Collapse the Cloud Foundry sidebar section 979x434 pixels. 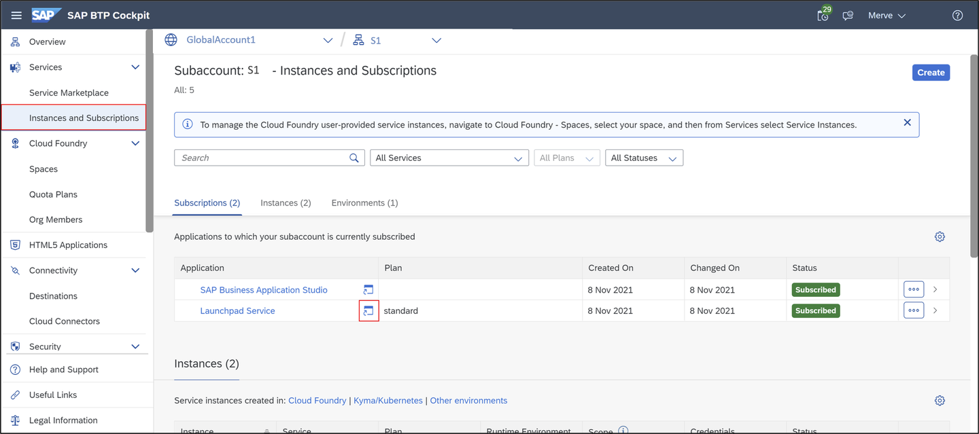pos(135,143)
